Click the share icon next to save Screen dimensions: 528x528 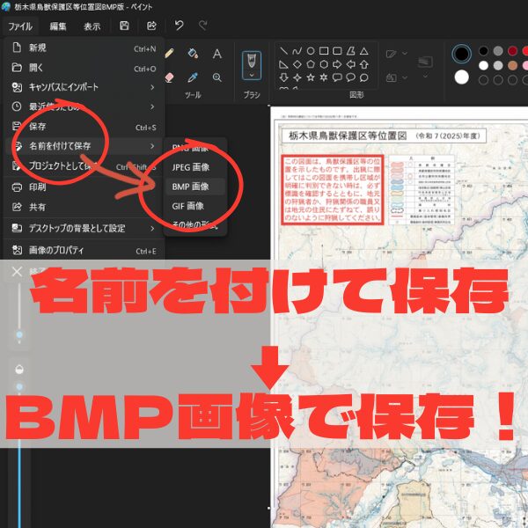tap(151, 26)
